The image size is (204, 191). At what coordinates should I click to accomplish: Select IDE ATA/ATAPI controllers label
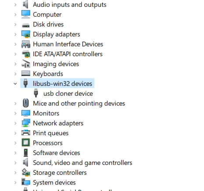click(68, 54)
